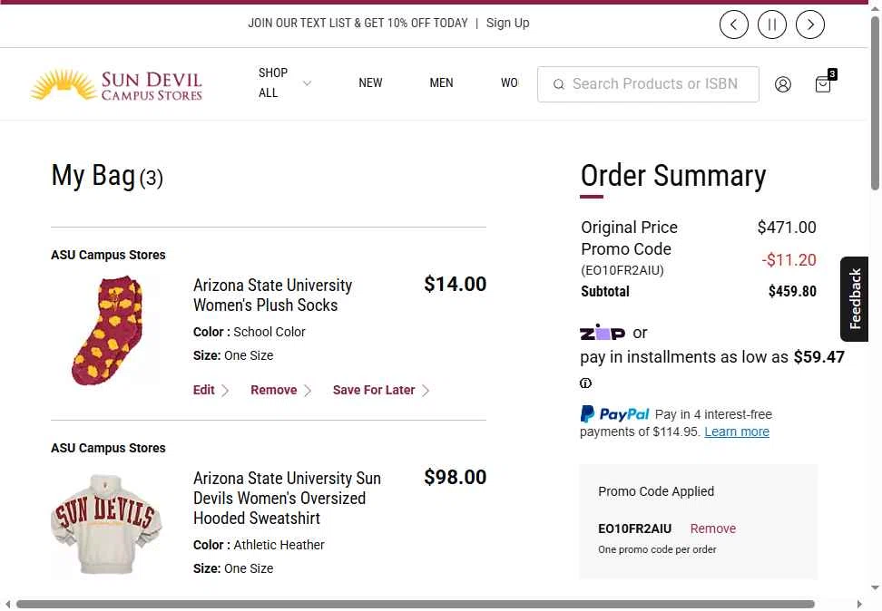The width and height of the screenshot is (882, 611).
Task: Open the user account icon
Action: 782,84
